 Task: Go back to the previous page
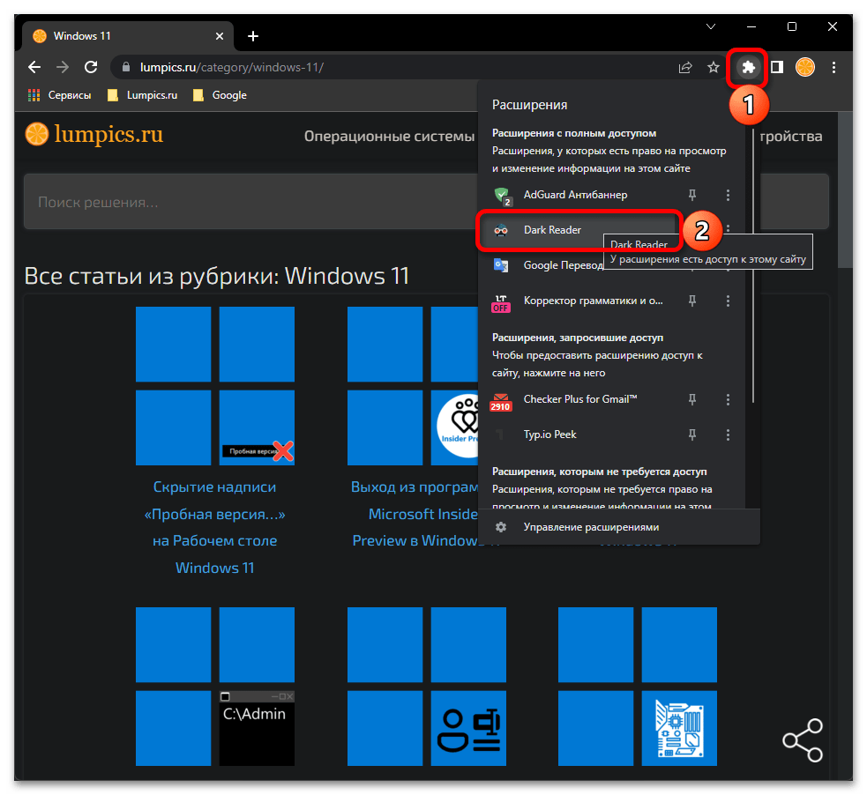coord(34,67)
